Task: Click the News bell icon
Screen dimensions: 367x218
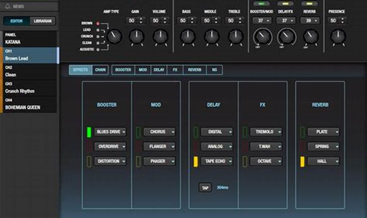Action: (x=7, y=6)
